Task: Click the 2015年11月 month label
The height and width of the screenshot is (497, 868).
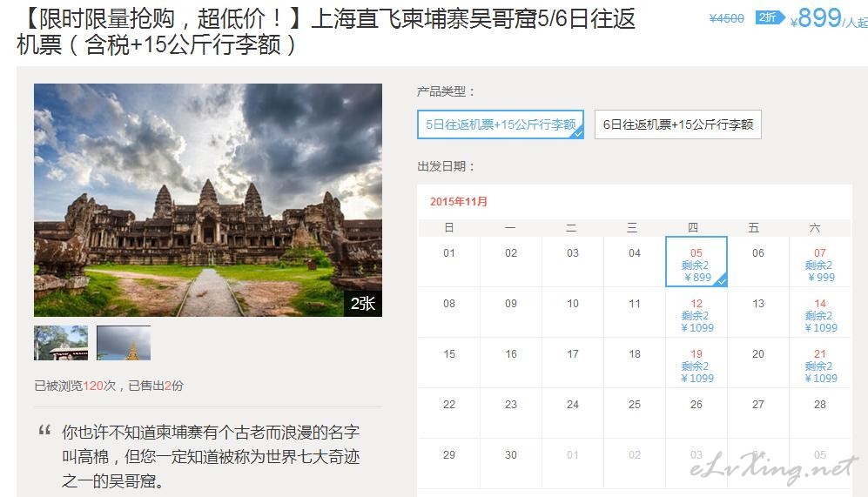Action: (458, 201)
